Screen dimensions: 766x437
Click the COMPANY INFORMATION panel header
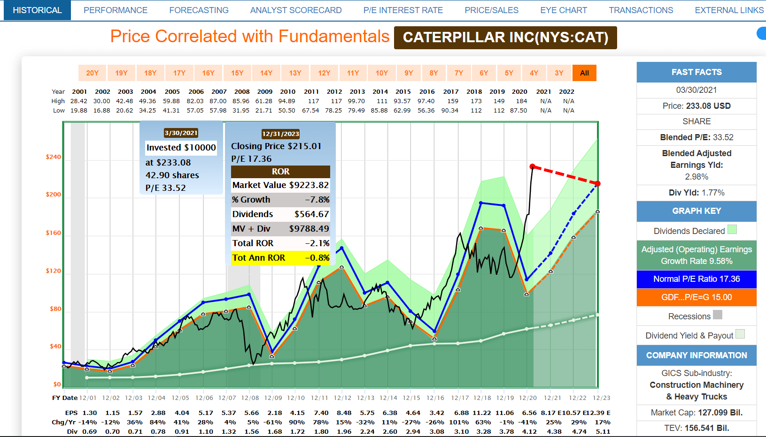point(696,355)
